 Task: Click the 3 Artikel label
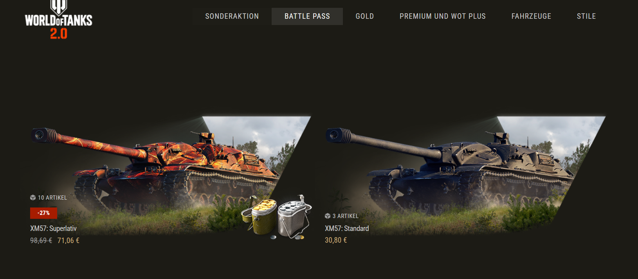346,216
